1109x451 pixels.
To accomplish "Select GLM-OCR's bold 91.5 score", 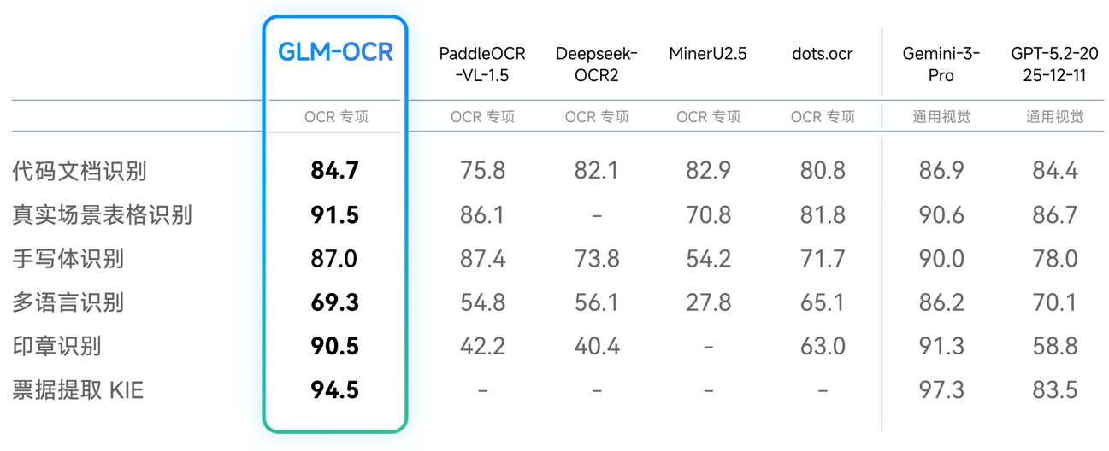I will coord(334,214).
